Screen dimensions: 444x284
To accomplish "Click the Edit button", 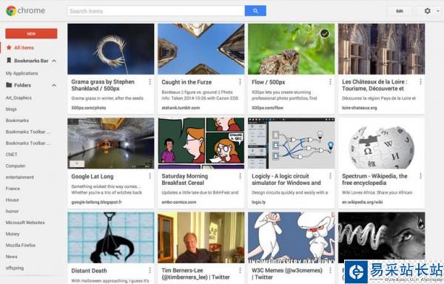I will [x=400, y=11].
